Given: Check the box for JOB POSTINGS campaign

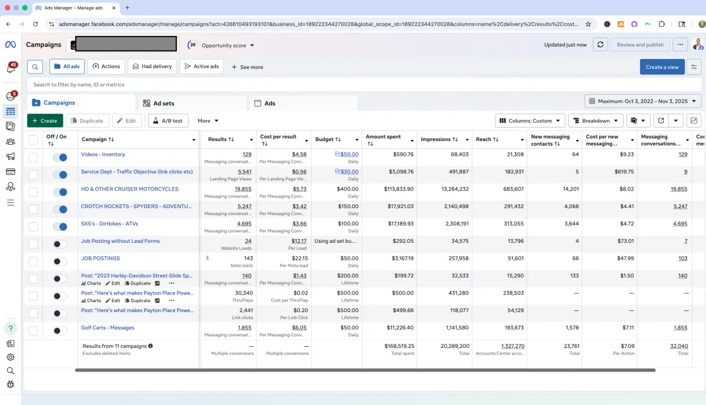Looking at the screenshot, I should pos(34,261).
